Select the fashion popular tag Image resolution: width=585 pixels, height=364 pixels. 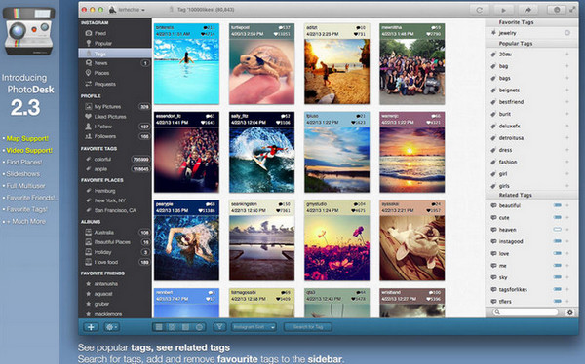click(508, 163)
